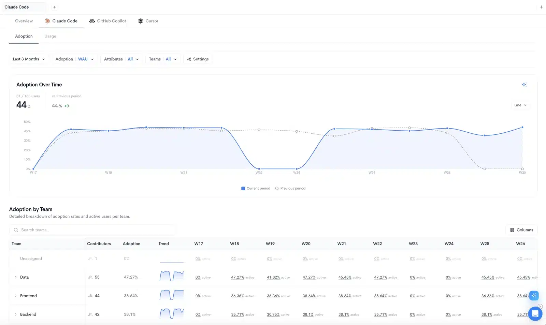
Task: Sort by the Adoption column header
Action: click(131, 243)
